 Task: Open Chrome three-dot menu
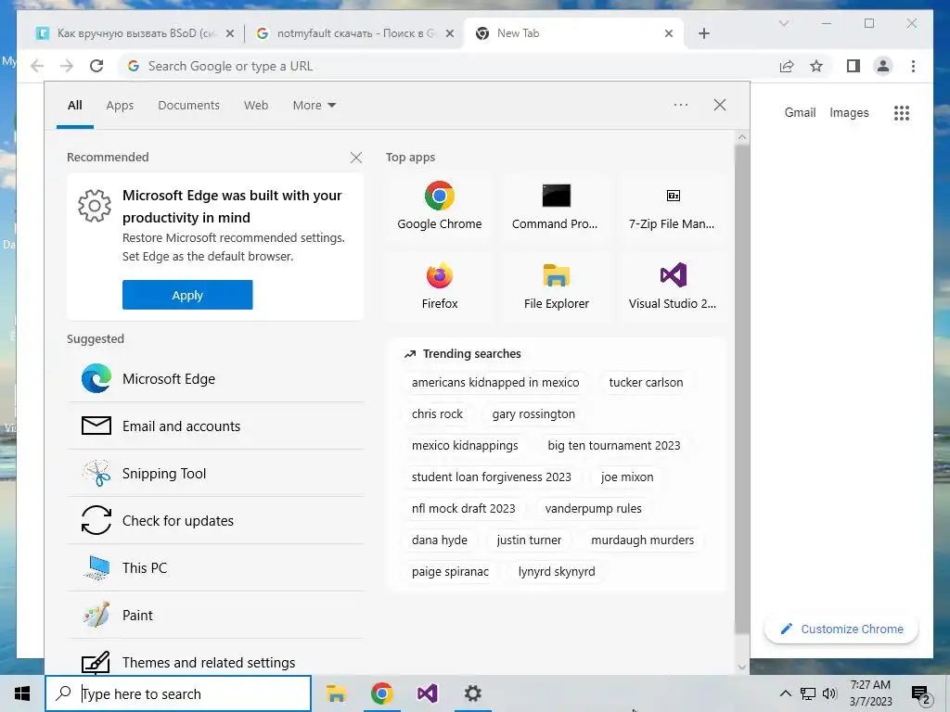[913, 66]
